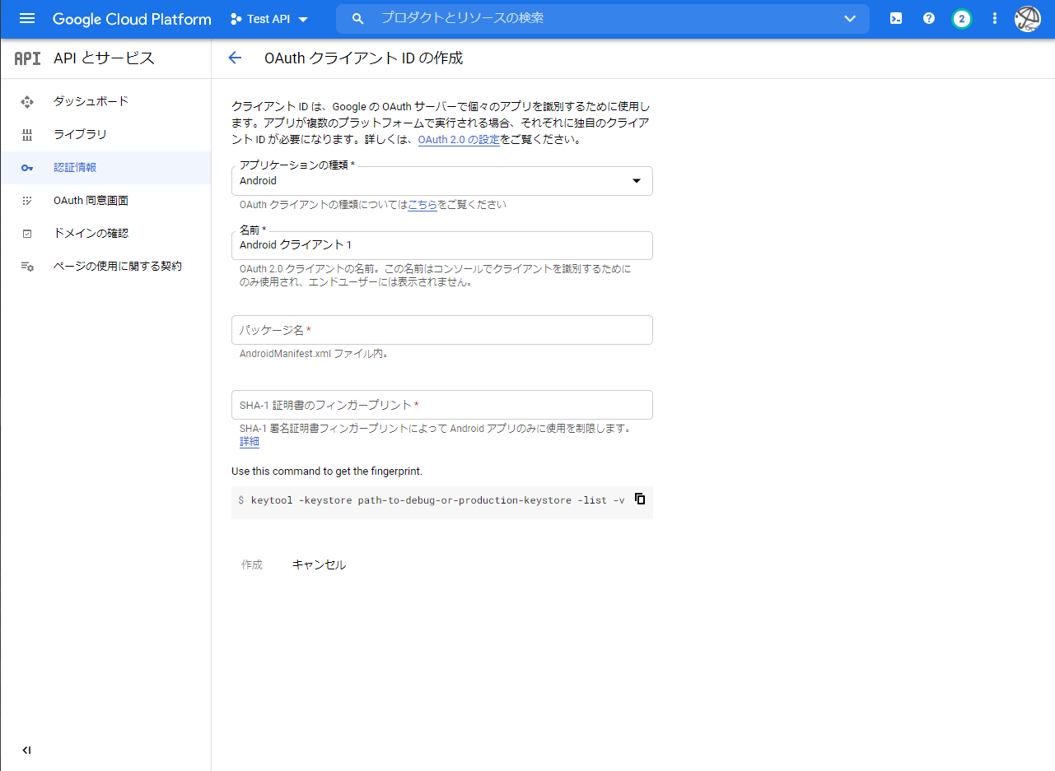Open the OAuth 2.0 の設定 link
Screen dimensions: 1055x771
pos(459,140)
